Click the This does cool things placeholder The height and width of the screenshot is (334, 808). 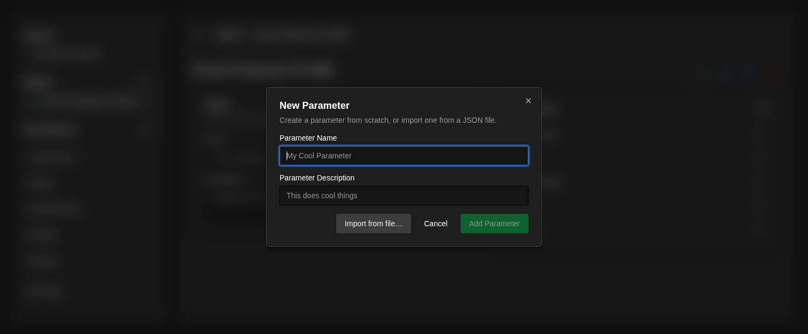322,196
